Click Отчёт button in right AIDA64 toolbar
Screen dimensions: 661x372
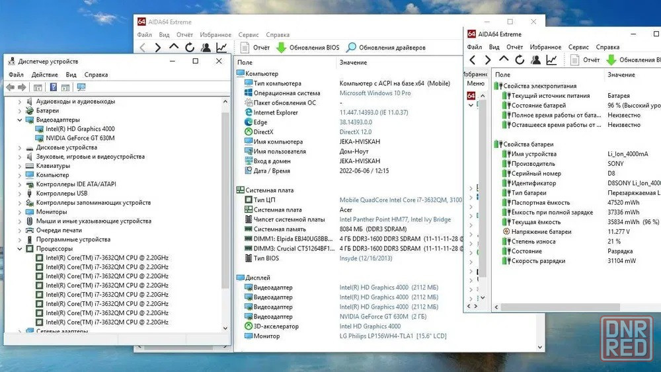[585, 60]
